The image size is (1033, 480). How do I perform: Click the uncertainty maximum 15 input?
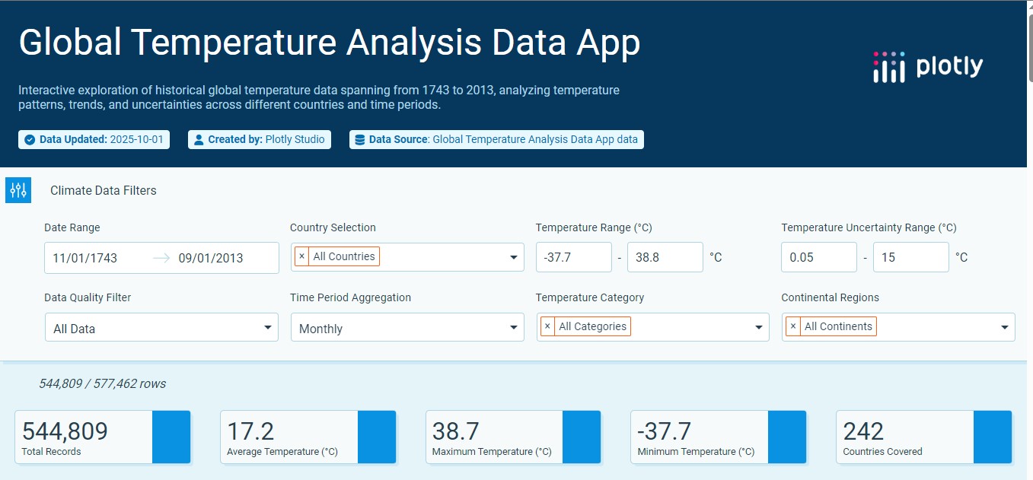click(910, 257)
